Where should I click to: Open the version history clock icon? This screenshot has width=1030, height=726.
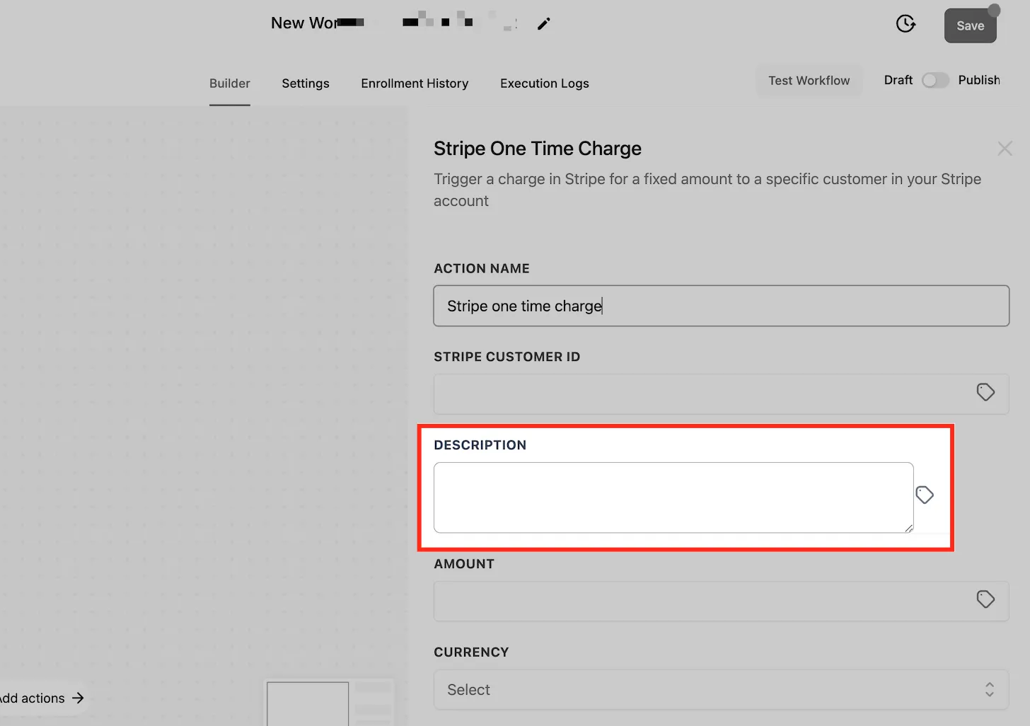[905, 24]
